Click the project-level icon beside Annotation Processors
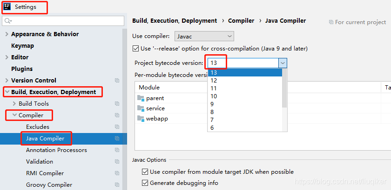This screenshot has height=190, width=391. (117, 150)
